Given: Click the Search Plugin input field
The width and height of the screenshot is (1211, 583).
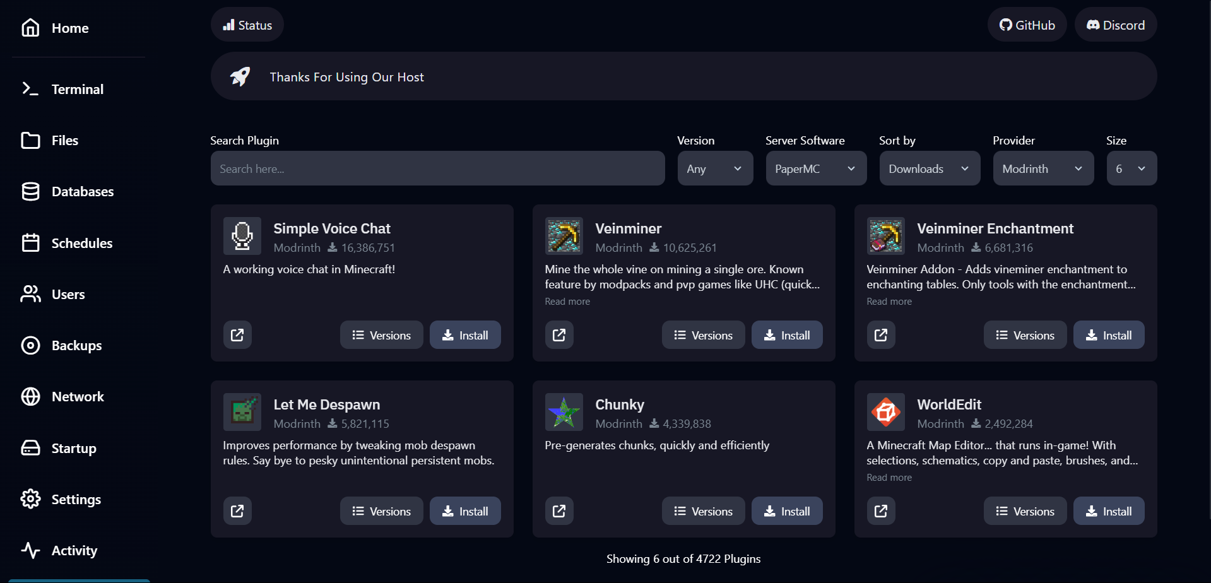Looking at the screenshot, I should (437, 168).
